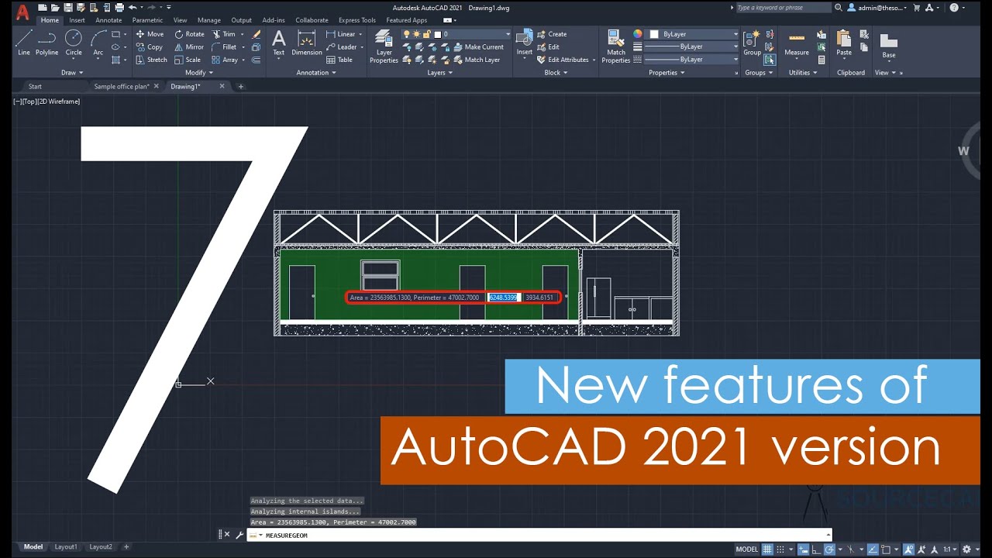This screenshot has height=558, width=992.
Task: Click Edit Attributes button
Action: point(562,60)
